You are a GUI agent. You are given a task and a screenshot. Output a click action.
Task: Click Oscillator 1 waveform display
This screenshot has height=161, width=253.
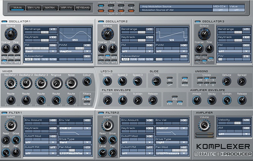click(75, 35)
